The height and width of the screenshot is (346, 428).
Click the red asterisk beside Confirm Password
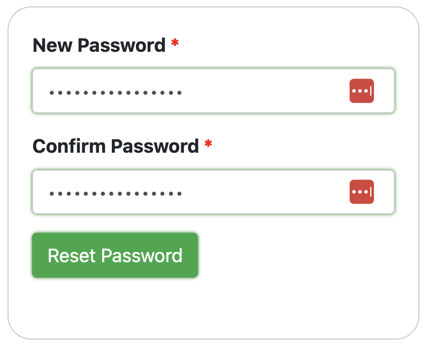click(208, 145)
